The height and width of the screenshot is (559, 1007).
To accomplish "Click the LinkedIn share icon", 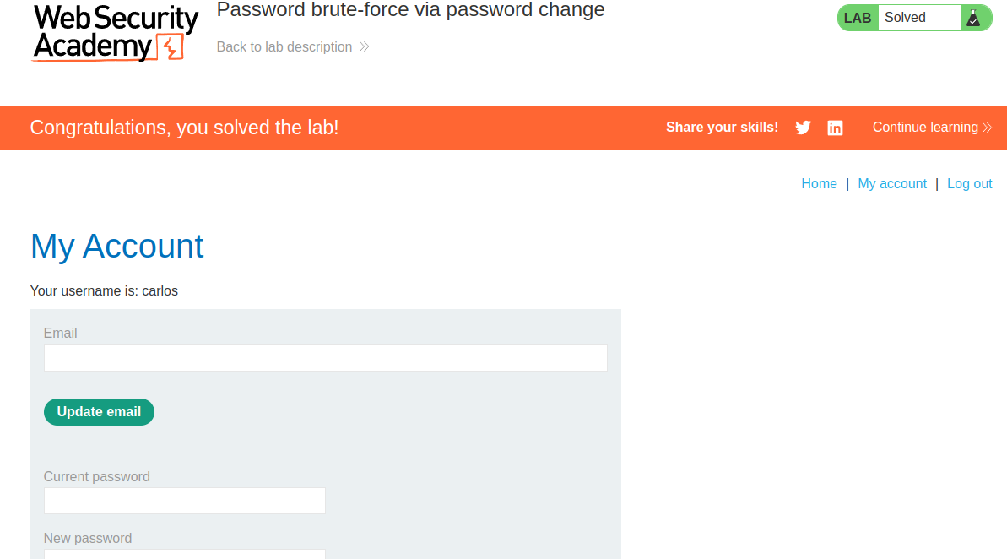I will pos(835,128).
